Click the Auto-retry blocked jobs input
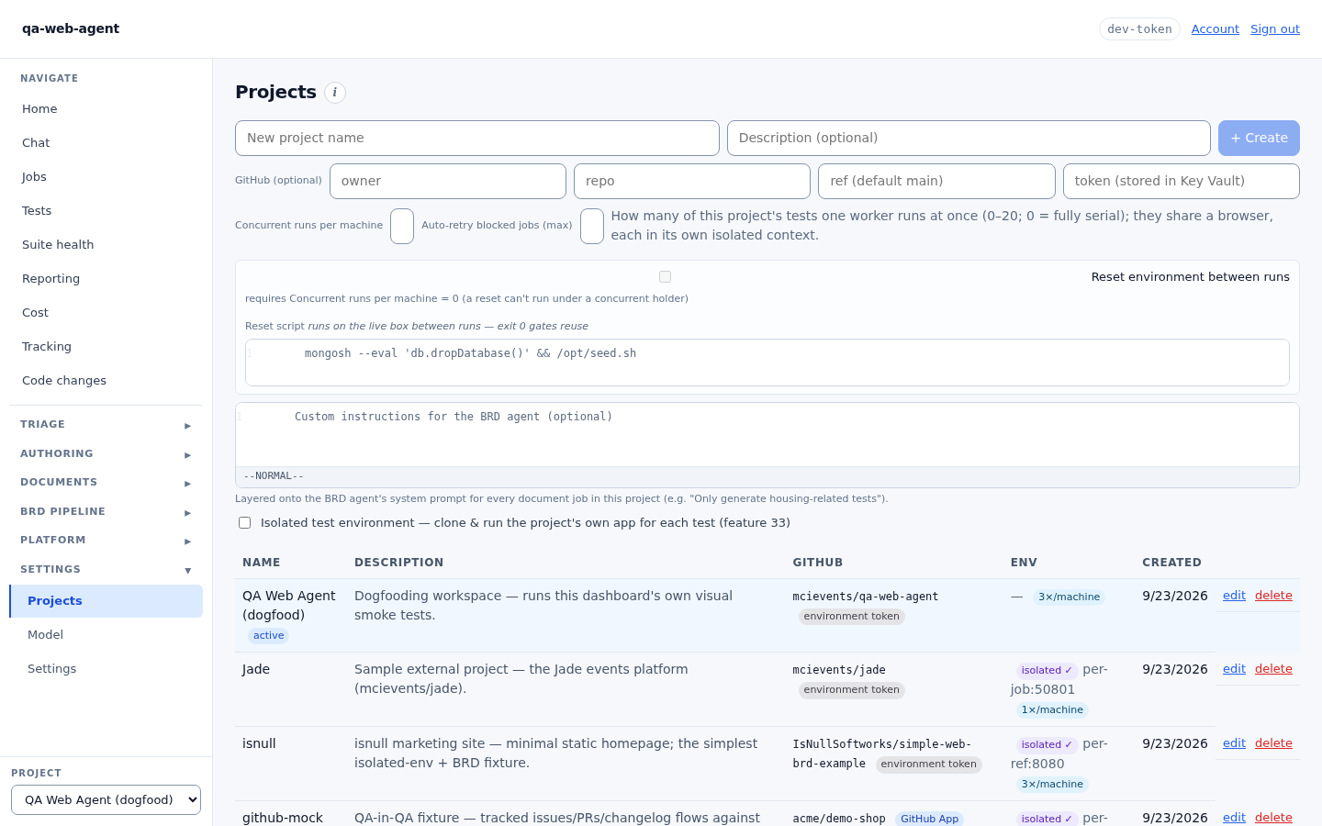 click(592, 226)
